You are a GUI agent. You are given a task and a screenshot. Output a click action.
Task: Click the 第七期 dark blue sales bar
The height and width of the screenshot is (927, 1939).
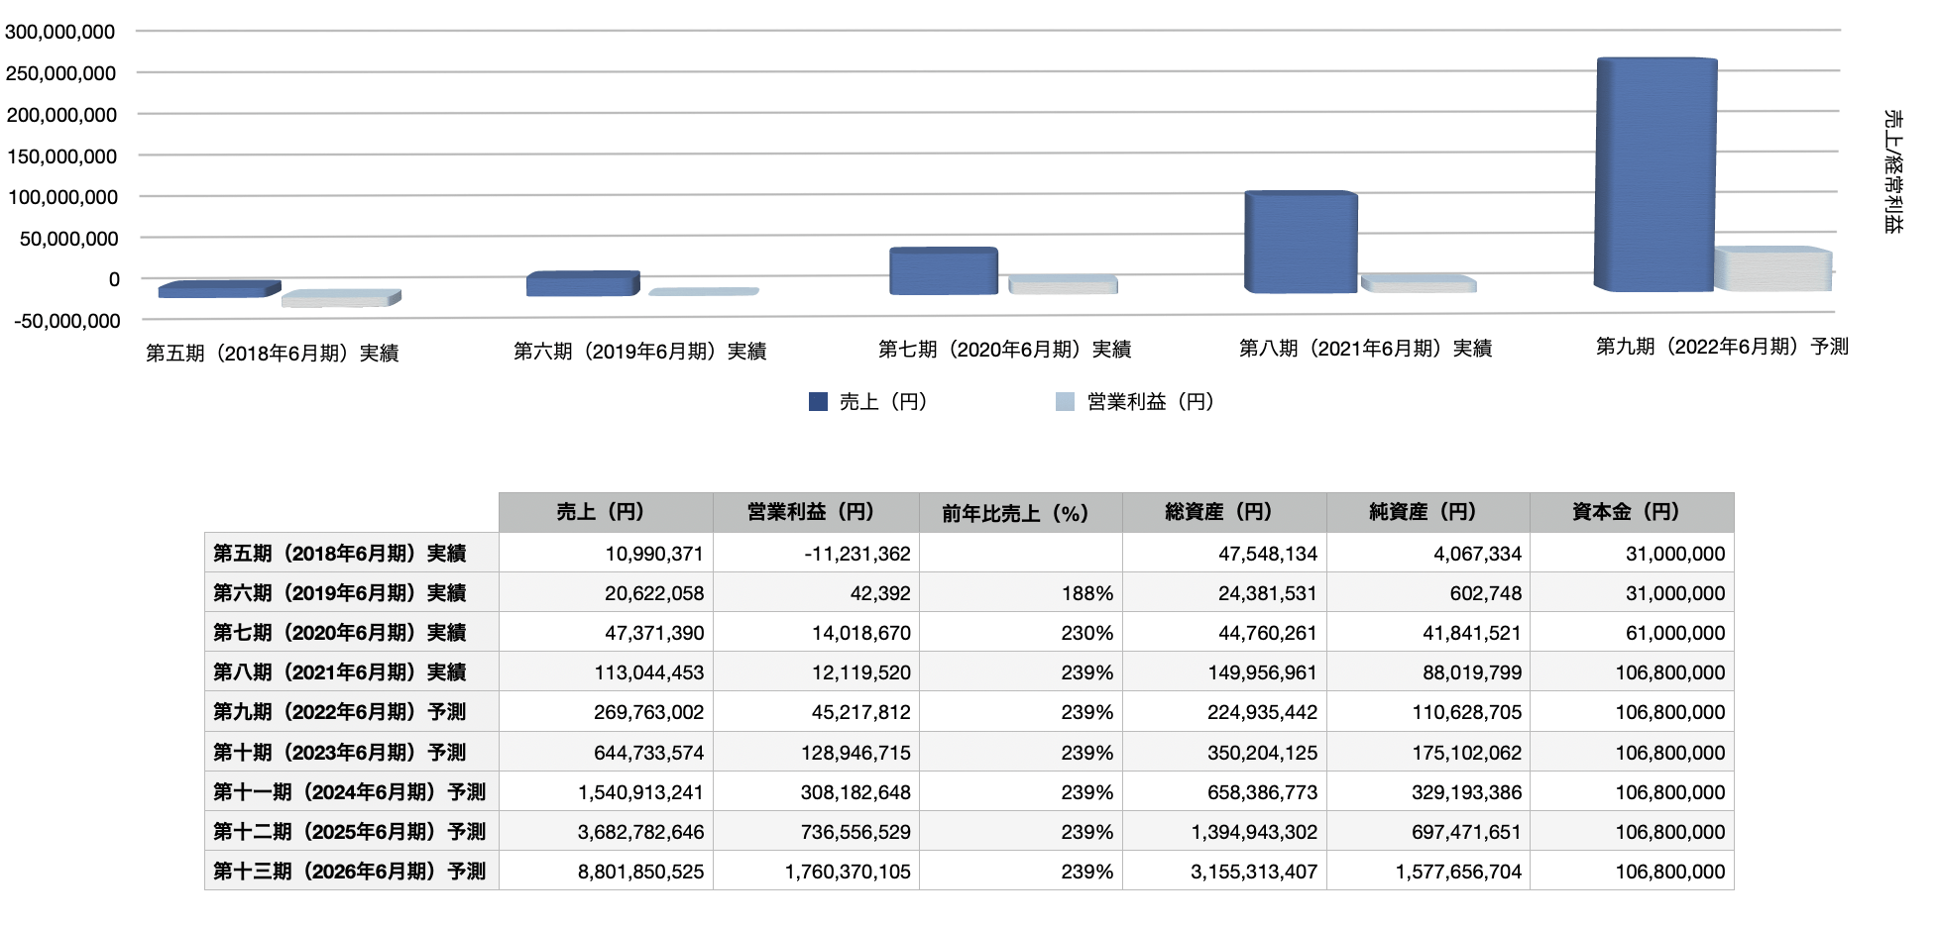[943, 270]
